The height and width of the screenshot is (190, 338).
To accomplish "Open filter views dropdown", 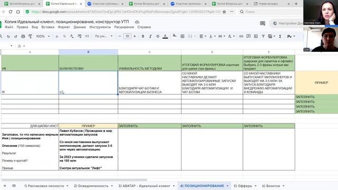I will pos(271,36).
